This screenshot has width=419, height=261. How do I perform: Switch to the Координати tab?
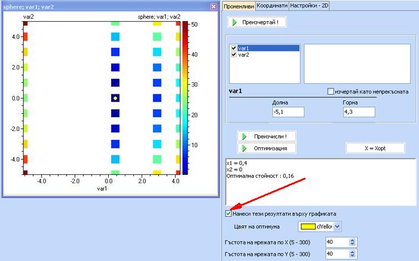coord(272,5)
